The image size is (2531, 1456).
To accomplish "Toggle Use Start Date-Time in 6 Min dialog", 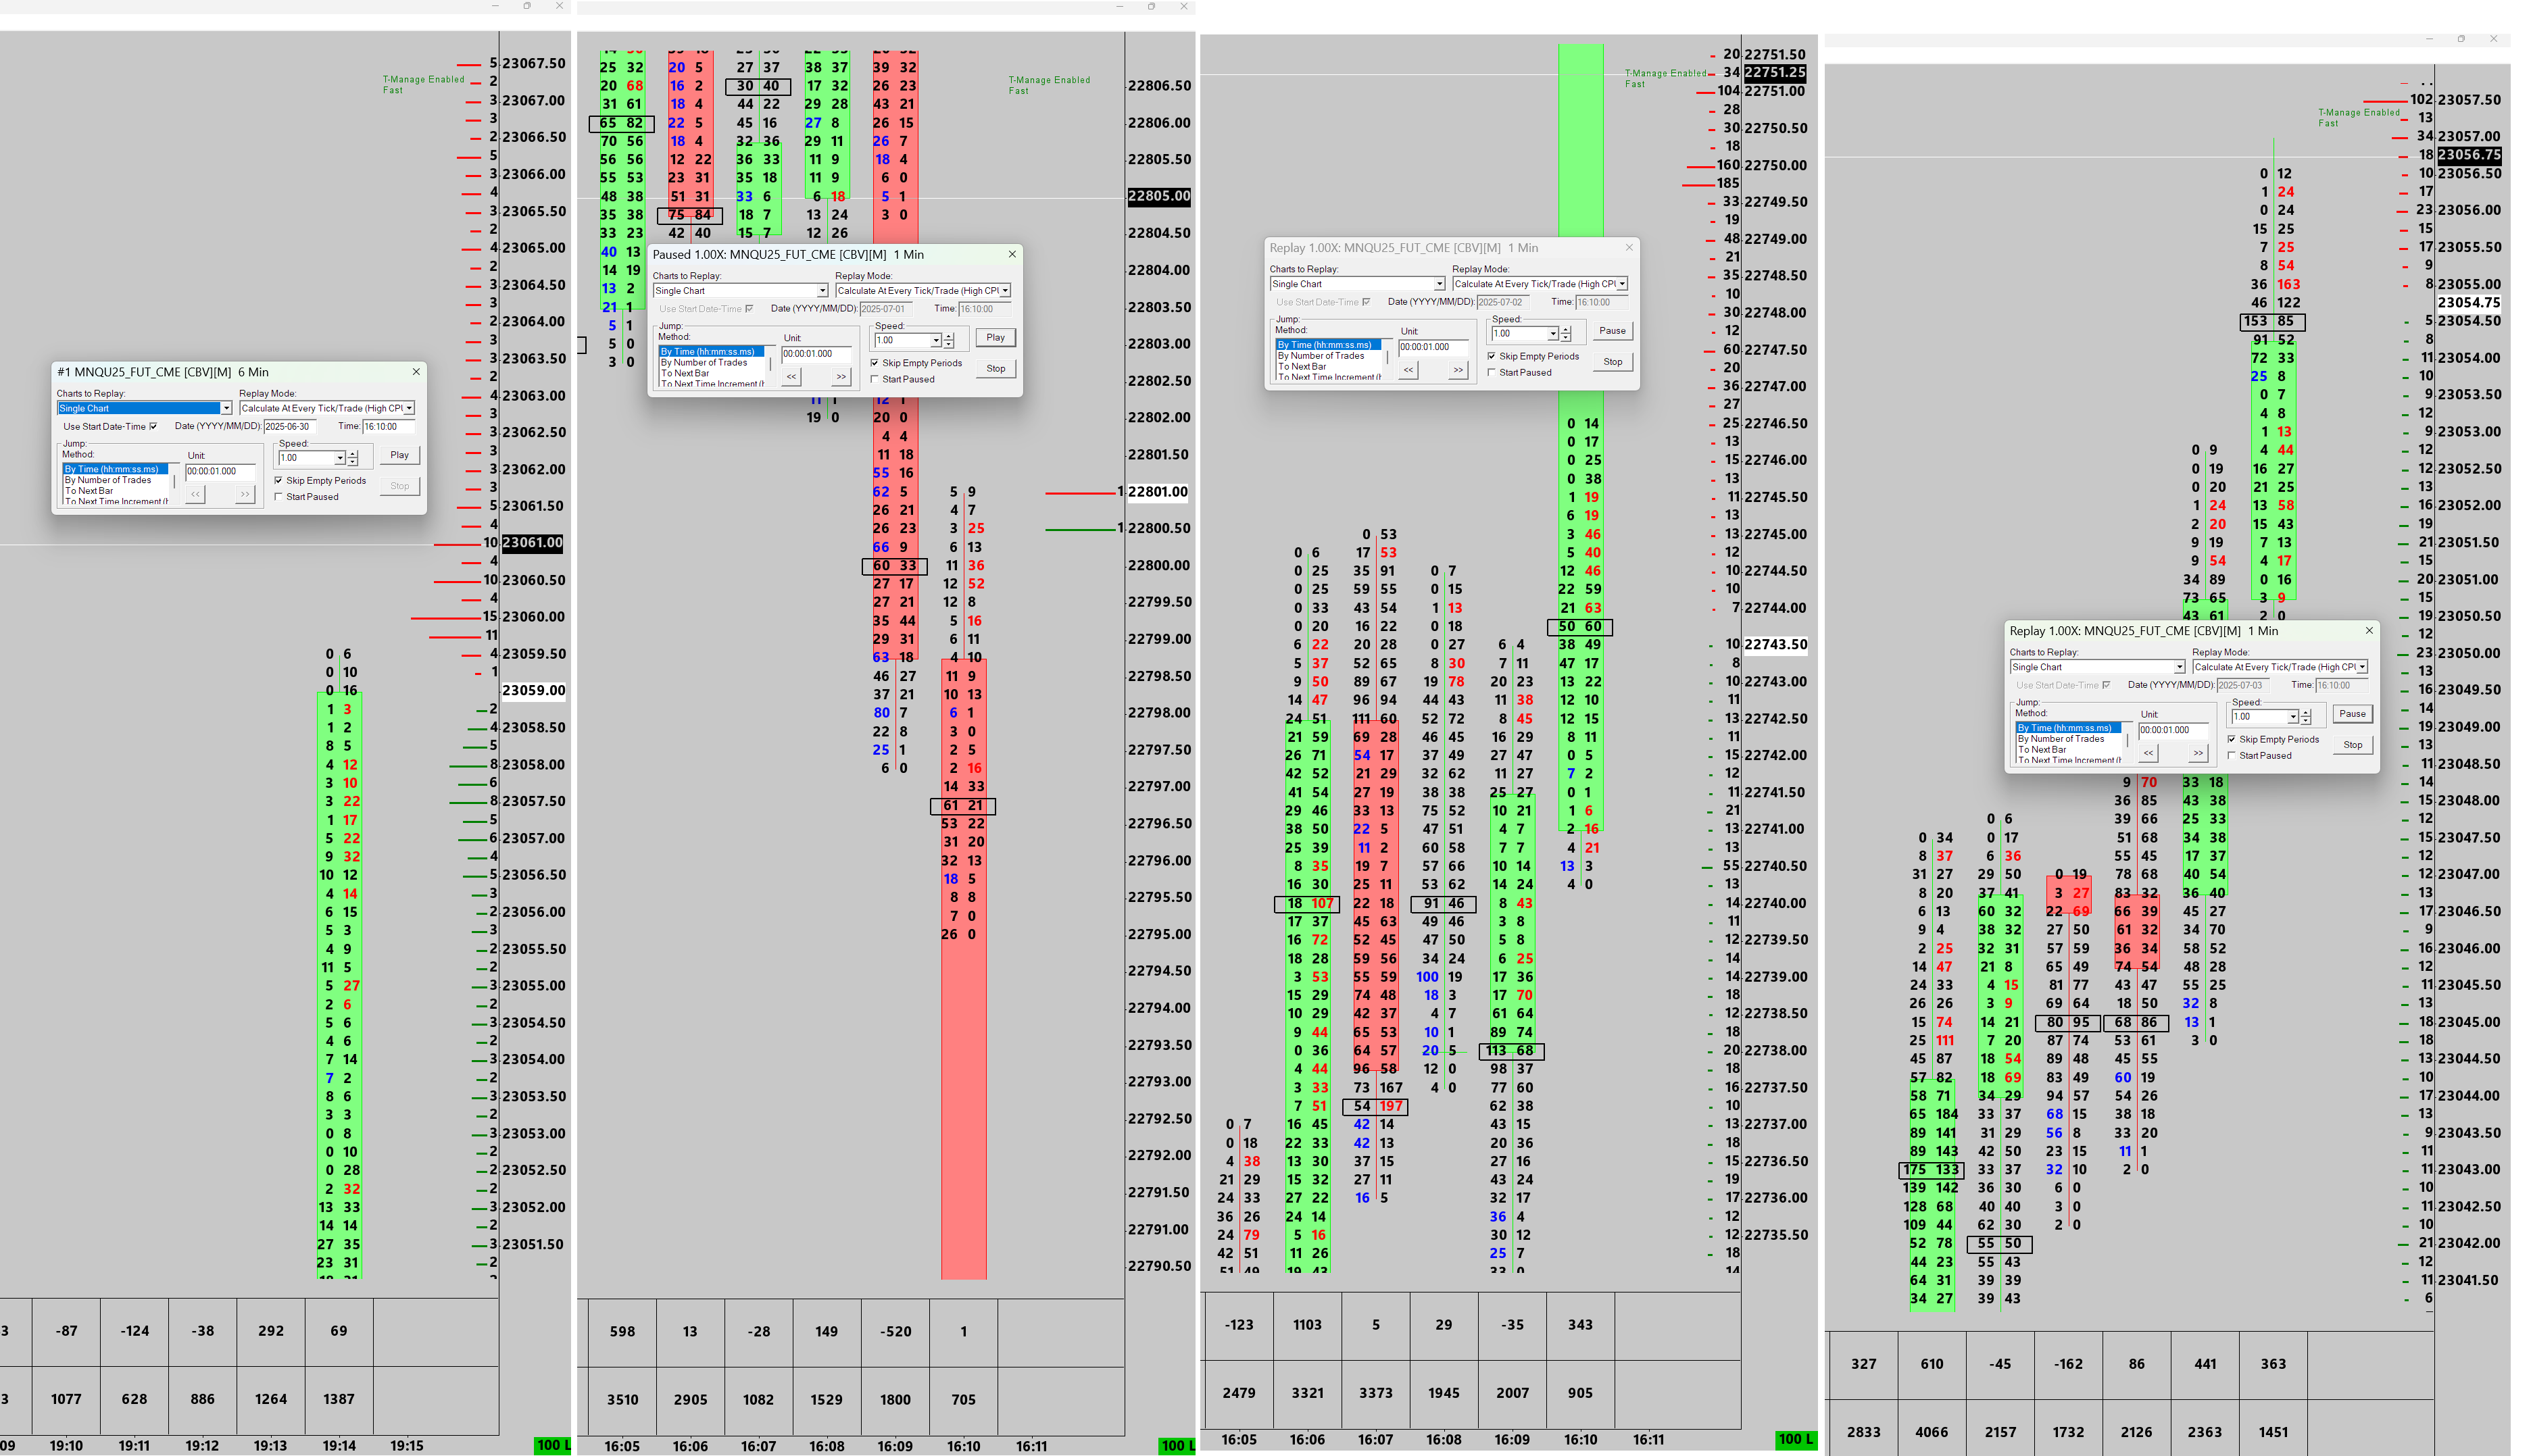I will (153, 426).
